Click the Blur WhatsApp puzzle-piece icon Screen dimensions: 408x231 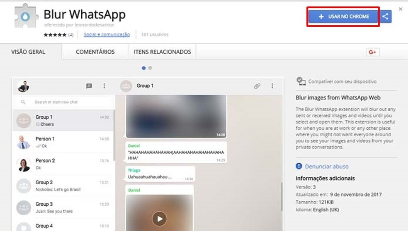click(26, 16)
